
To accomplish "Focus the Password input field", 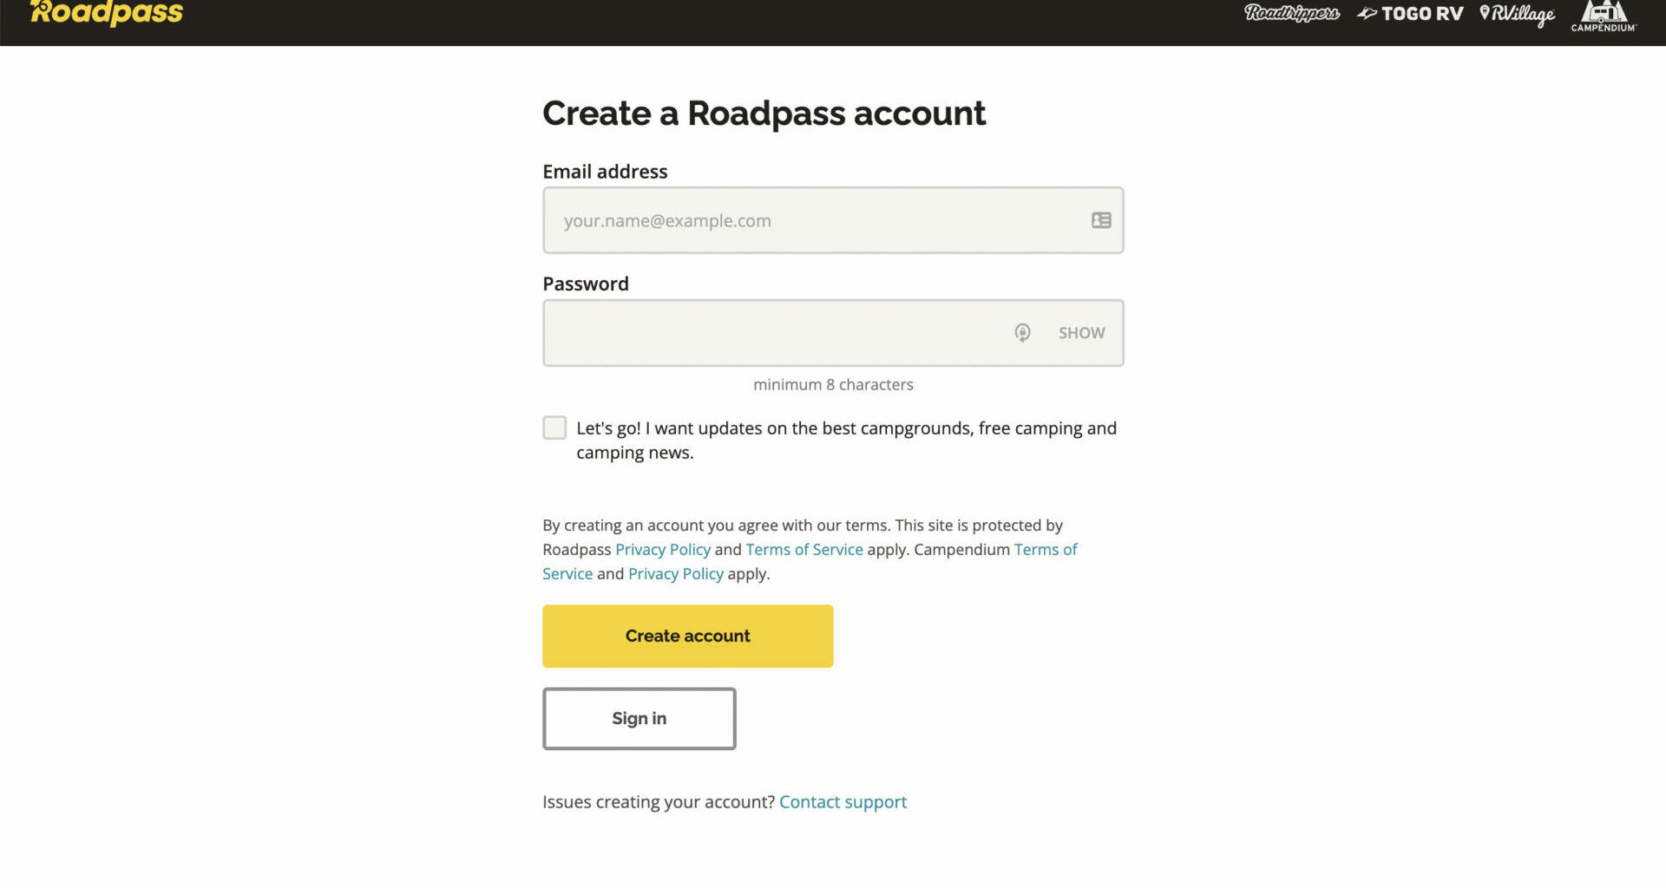I will 772,333.
